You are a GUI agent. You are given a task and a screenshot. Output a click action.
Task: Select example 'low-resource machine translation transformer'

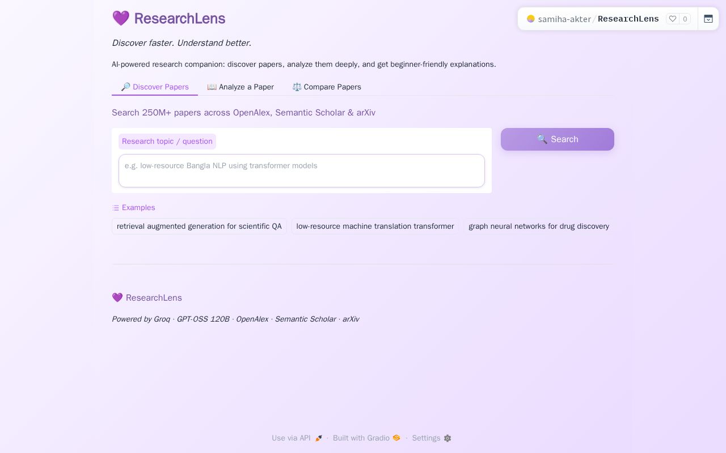click(x=375, y=226)
